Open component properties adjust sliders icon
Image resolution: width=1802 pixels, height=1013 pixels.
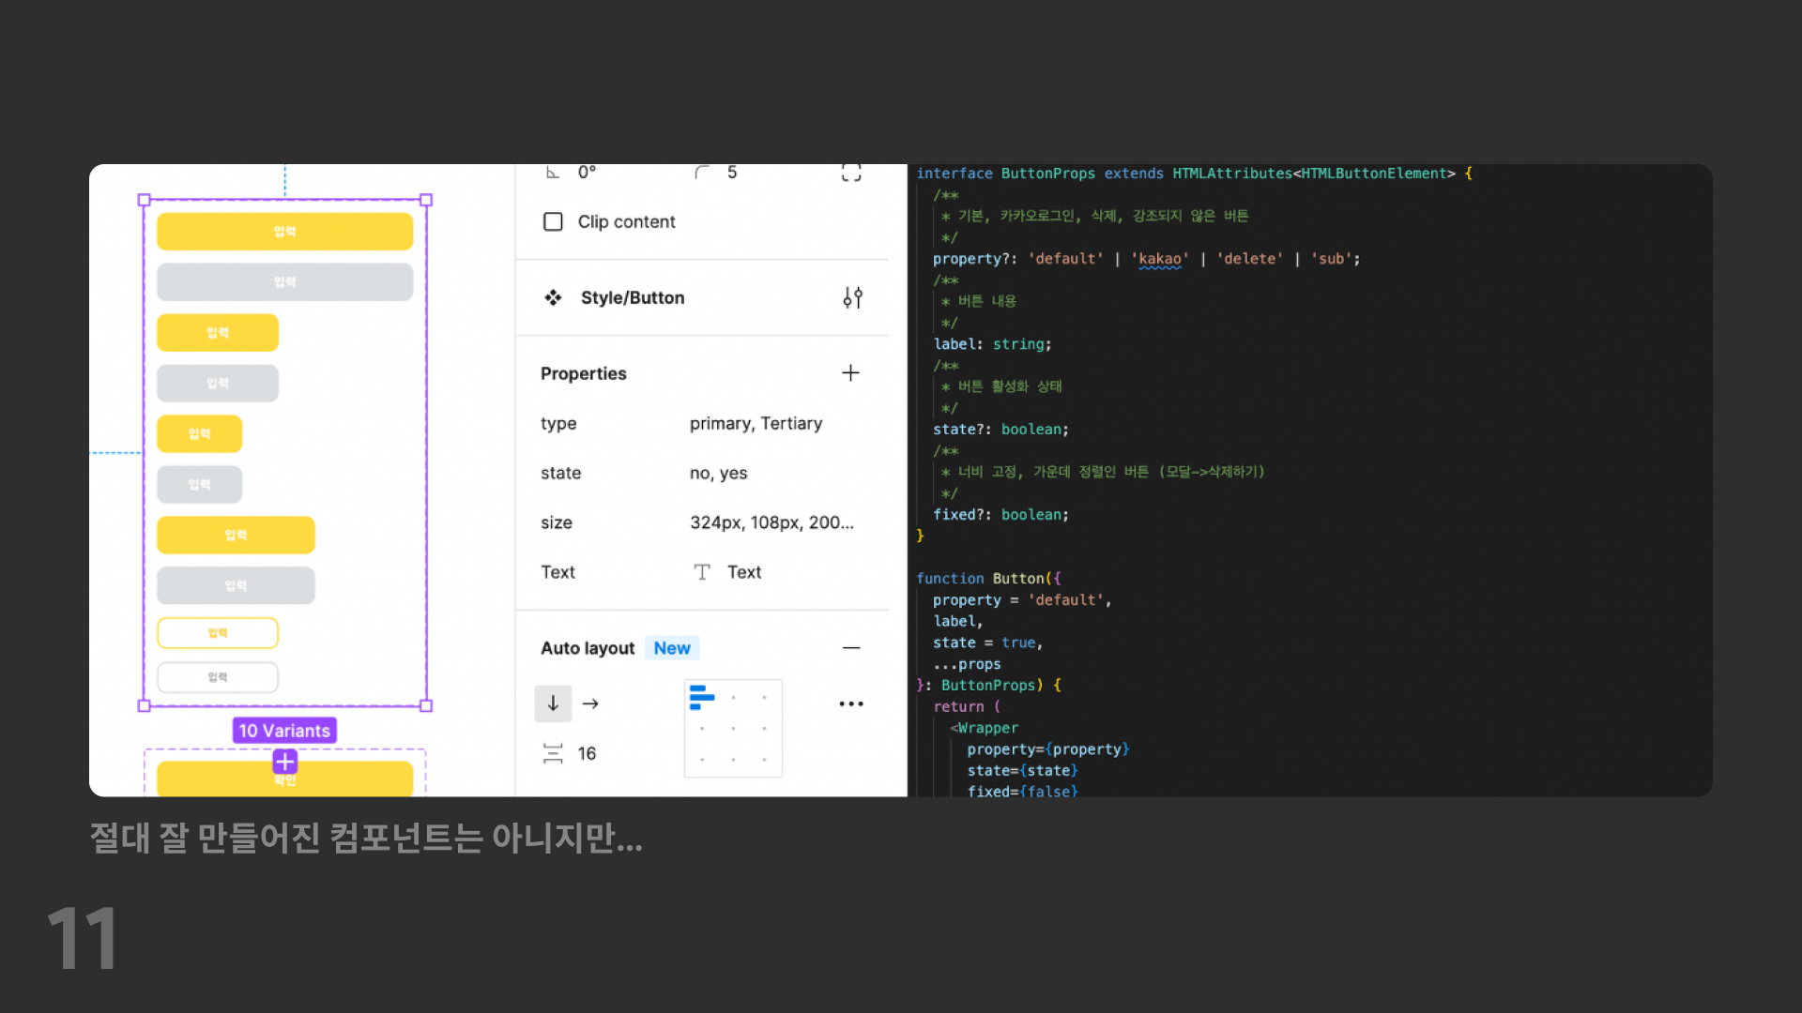pos(852,297)
